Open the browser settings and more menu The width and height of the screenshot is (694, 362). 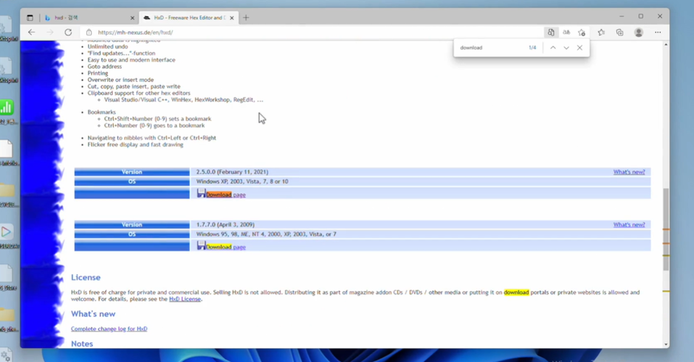tap(658, 32)
